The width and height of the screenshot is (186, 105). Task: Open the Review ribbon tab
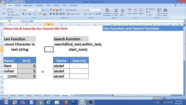(x=56, y=5)
